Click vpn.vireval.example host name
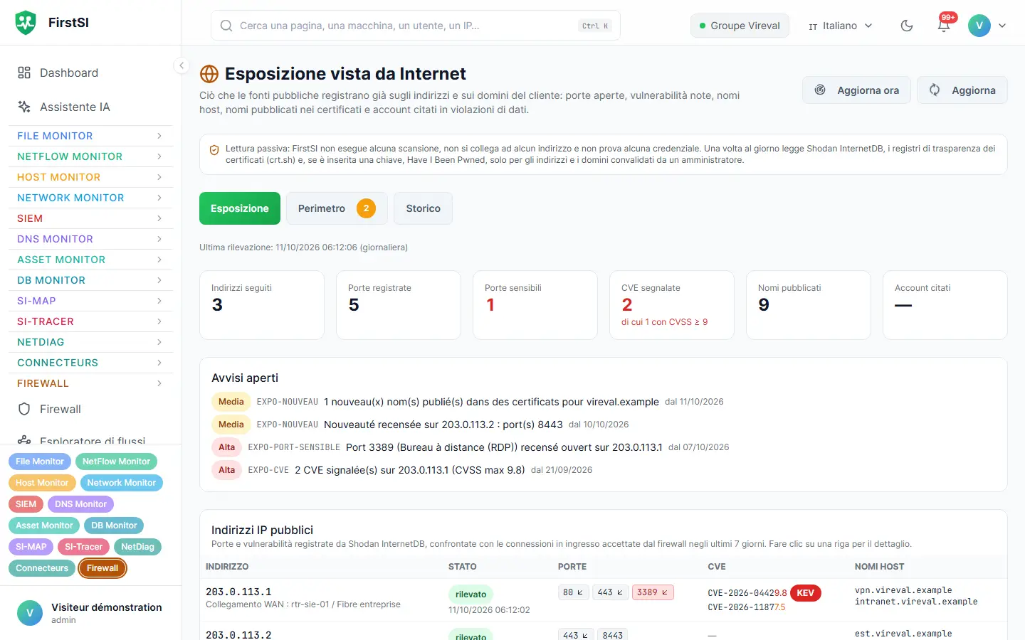 (x=903, y=590)
